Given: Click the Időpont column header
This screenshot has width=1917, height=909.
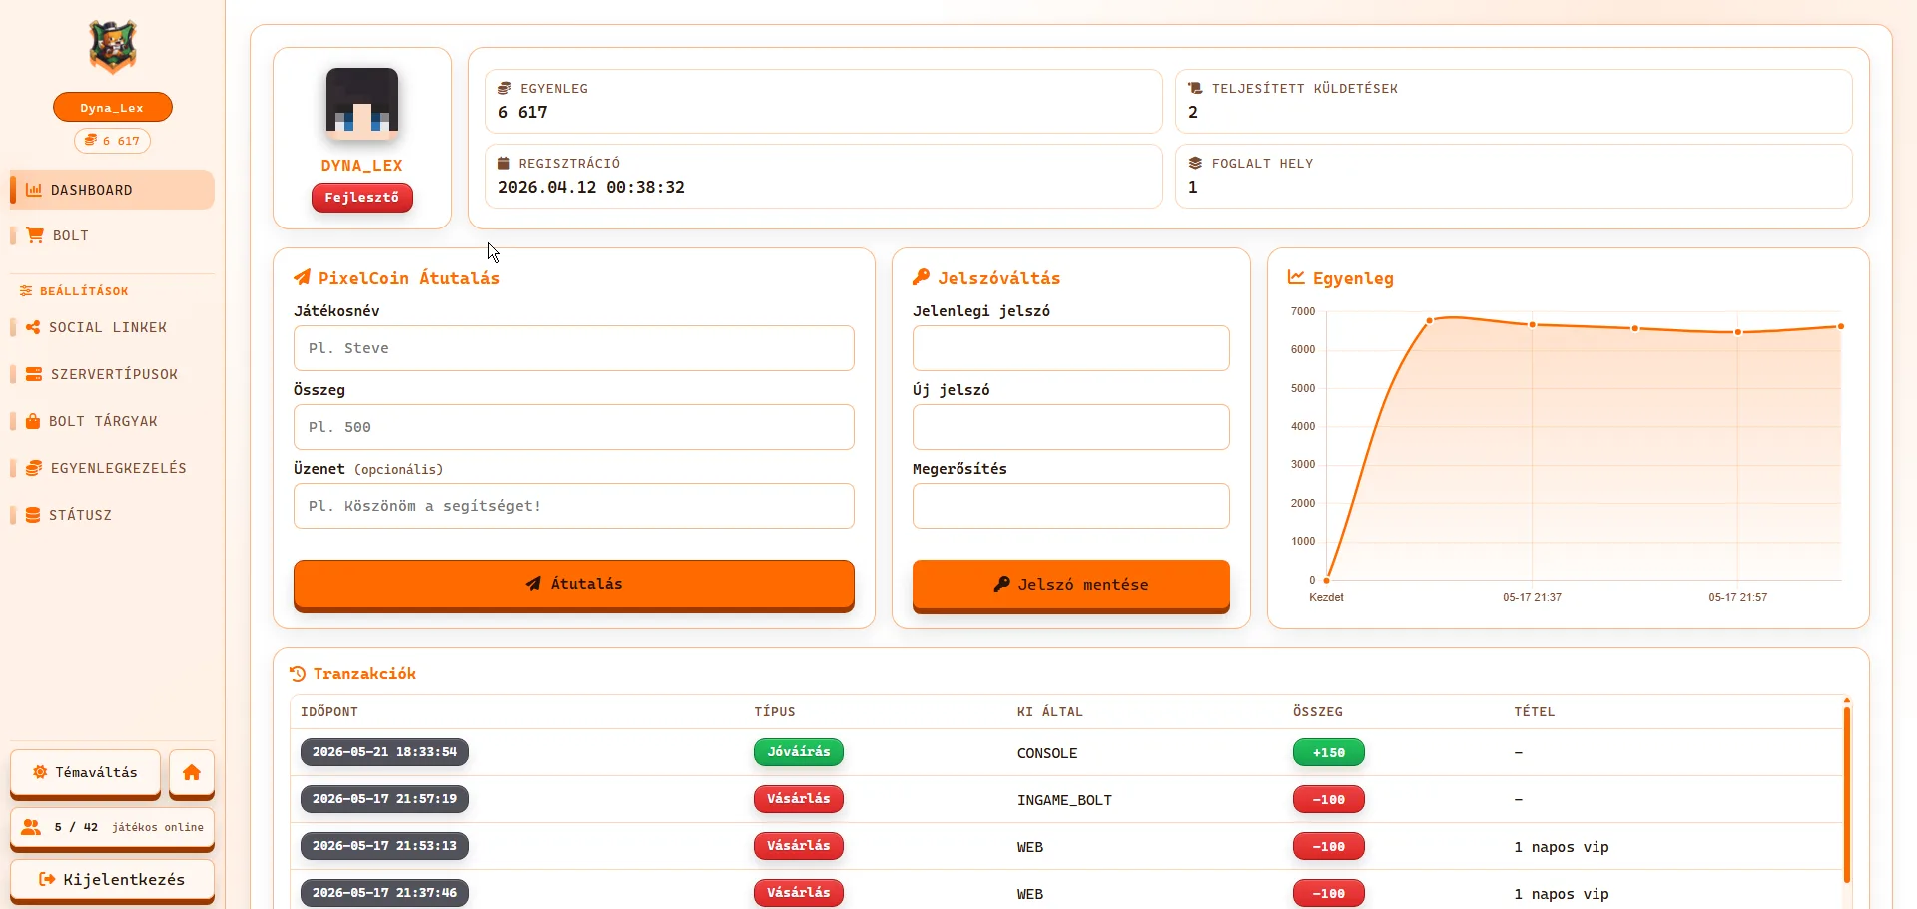Looking at the screenshot, I should pos(329,712).
